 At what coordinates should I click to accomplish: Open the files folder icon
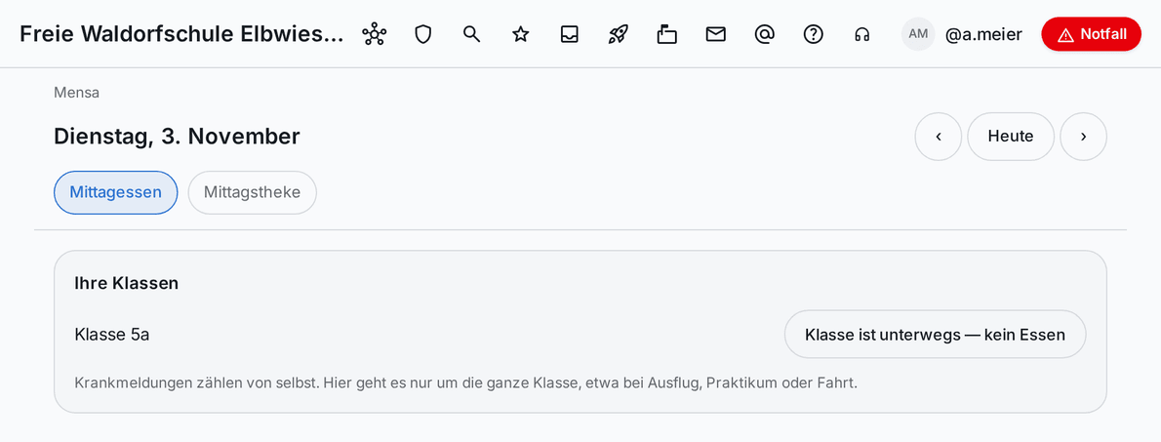pos(667,34)
